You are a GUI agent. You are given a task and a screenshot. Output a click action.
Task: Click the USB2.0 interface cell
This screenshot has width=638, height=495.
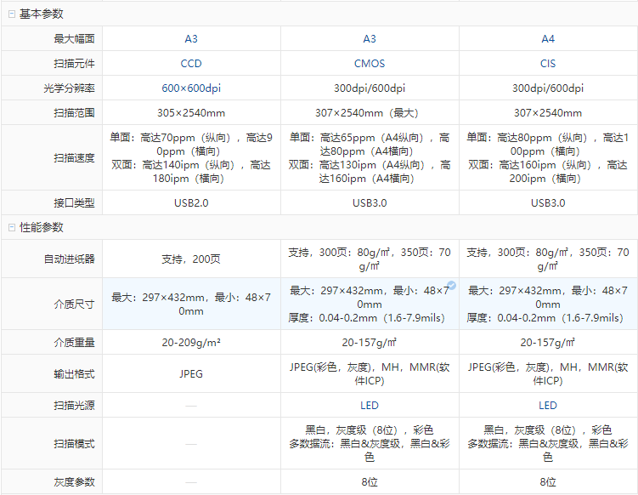coord(191,203)
